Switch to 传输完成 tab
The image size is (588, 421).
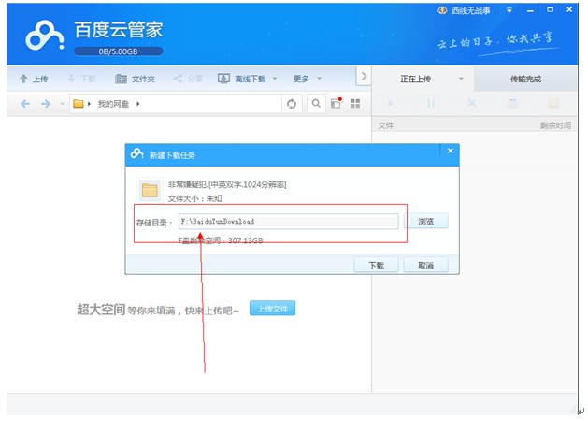click(x=525, y=79)
